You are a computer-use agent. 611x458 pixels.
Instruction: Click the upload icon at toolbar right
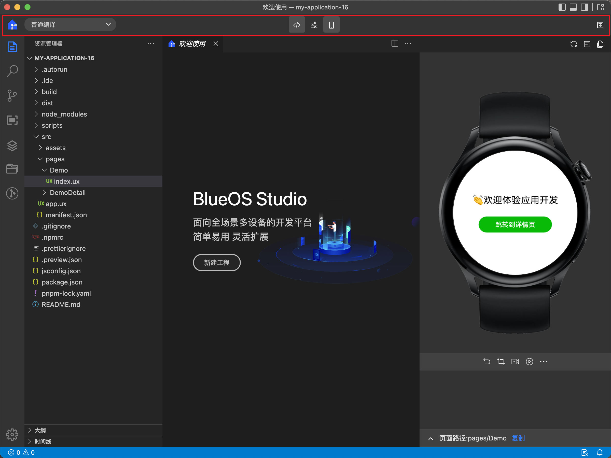(600, 25)
